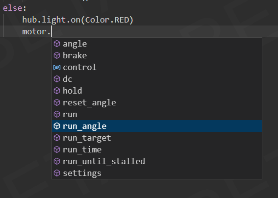Select the dc completion entry
Screen dimensions: 278x198
point(157,79)
